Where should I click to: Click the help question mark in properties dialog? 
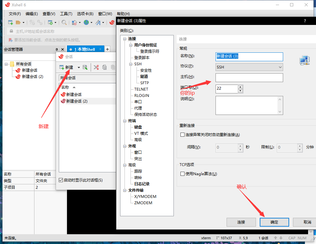(305, 21)
